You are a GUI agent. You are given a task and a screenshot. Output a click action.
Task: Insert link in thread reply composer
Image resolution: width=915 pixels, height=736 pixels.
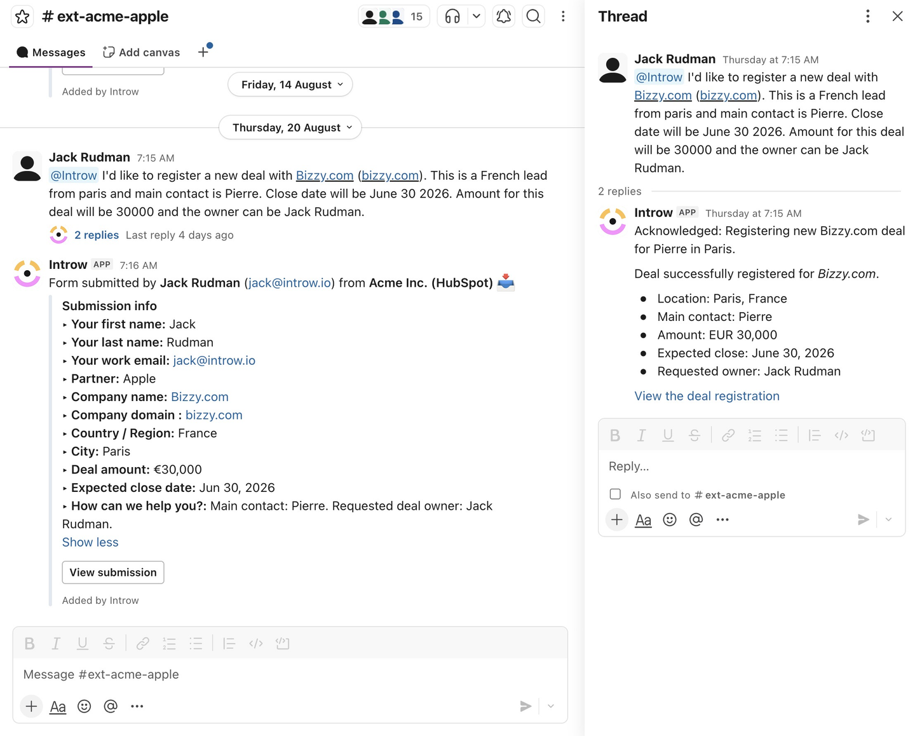tap(728, 435)
